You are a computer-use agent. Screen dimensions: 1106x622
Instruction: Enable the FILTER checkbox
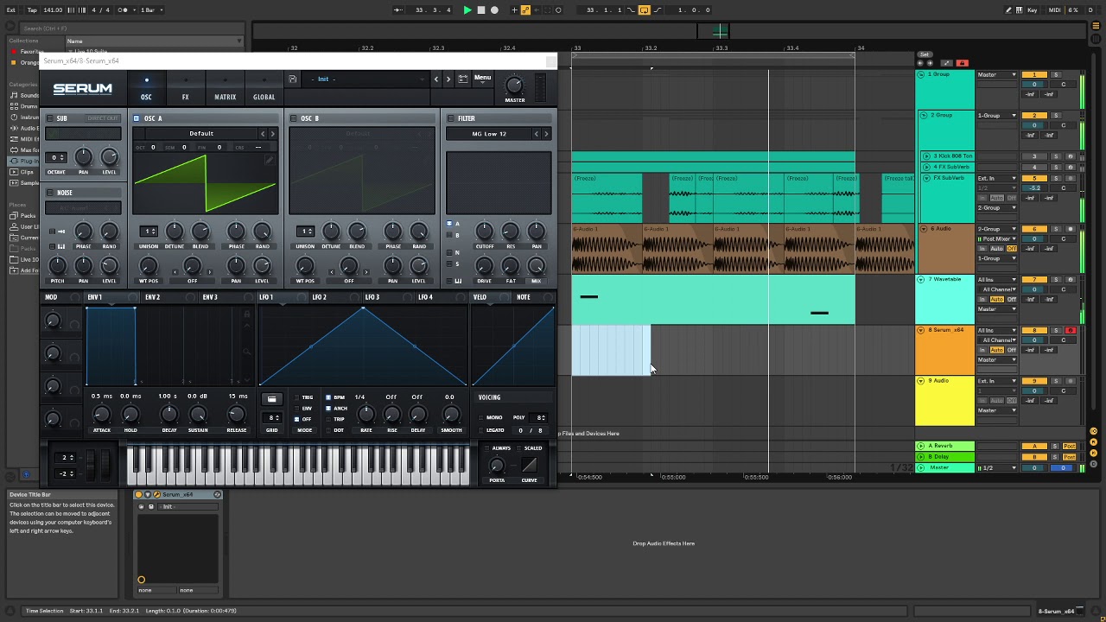[450, 118]
